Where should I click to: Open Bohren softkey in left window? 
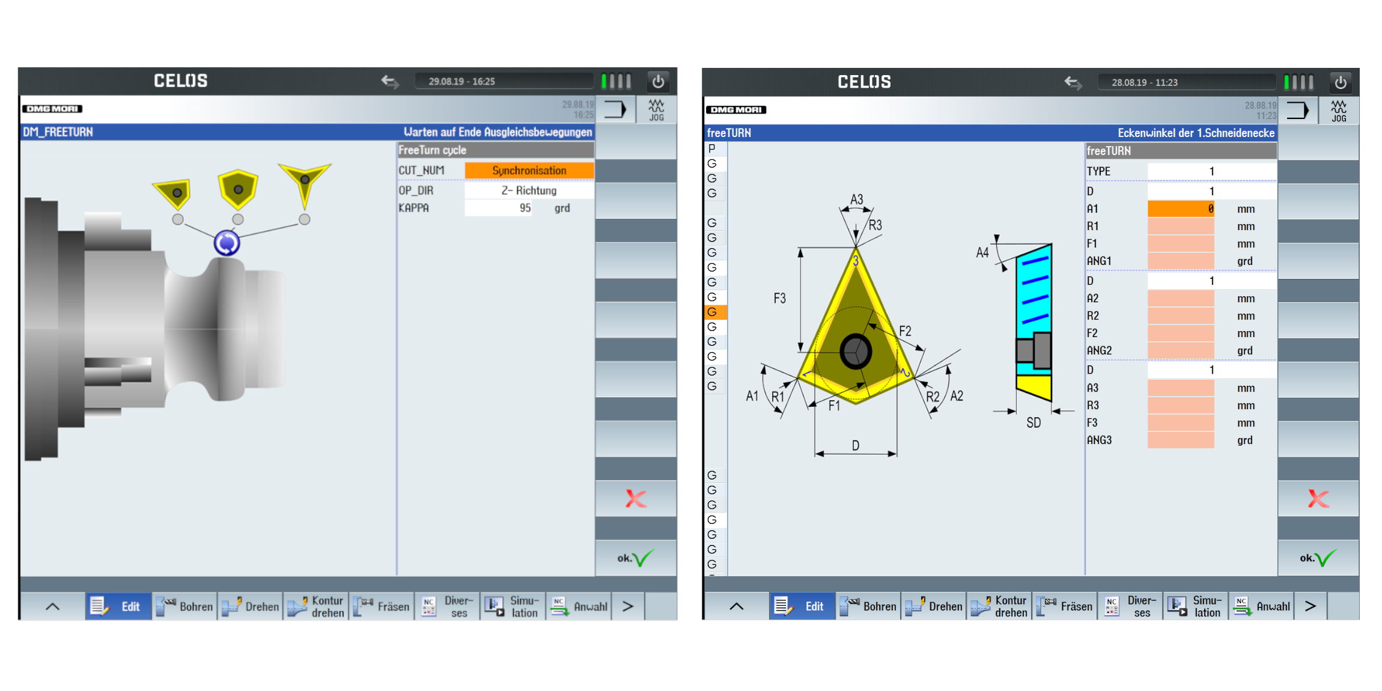click(x=184, y=606)
